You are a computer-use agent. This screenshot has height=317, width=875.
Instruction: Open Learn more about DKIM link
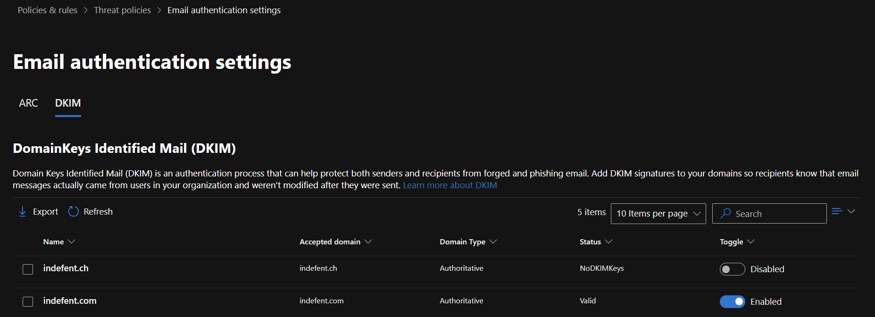point(450,185)
